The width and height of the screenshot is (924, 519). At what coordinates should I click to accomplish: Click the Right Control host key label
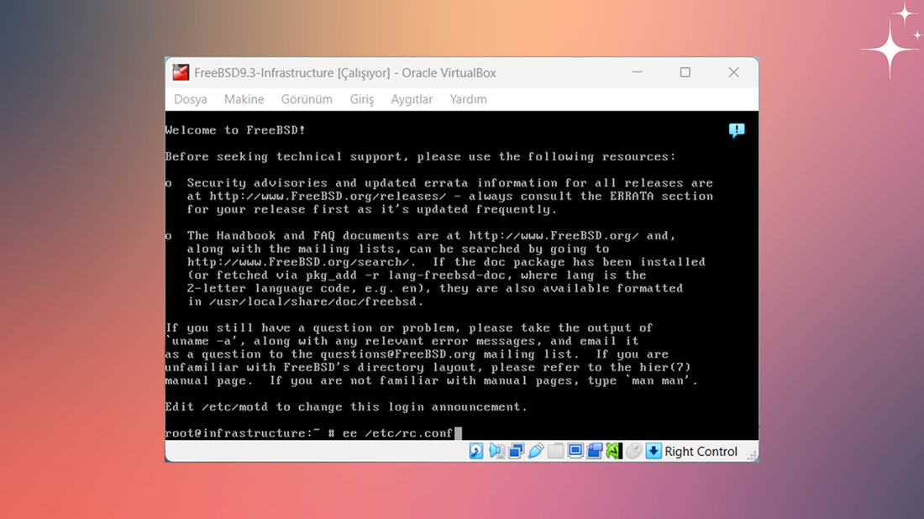701,452
